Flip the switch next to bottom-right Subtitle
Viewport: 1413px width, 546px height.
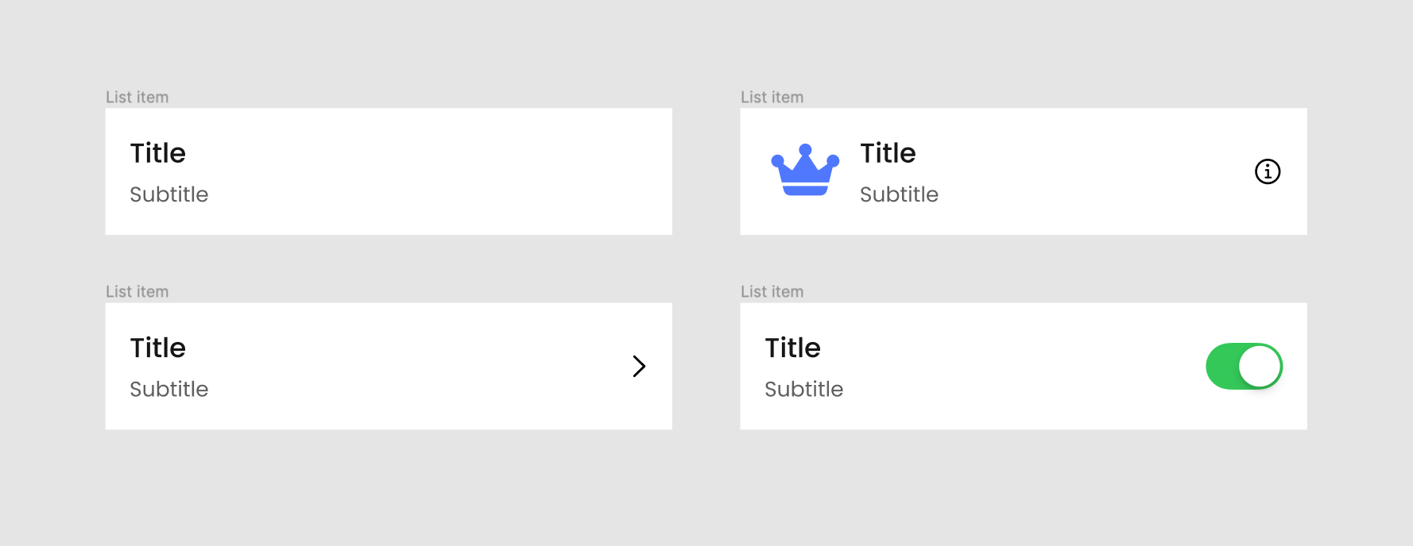1243,366
